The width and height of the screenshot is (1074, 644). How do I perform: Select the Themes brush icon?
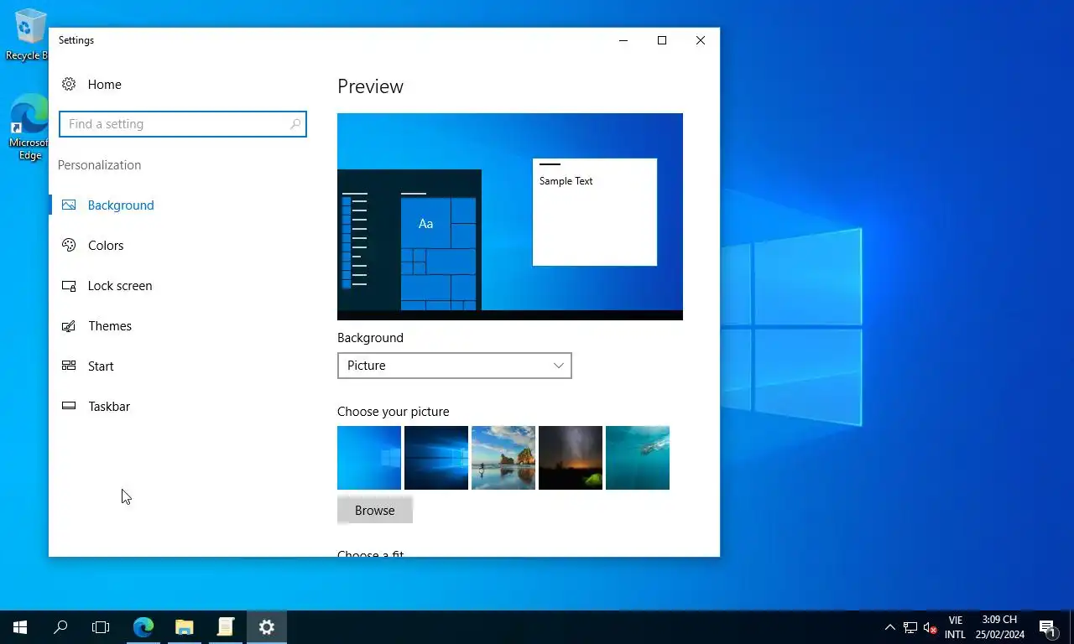coord(69,325)
